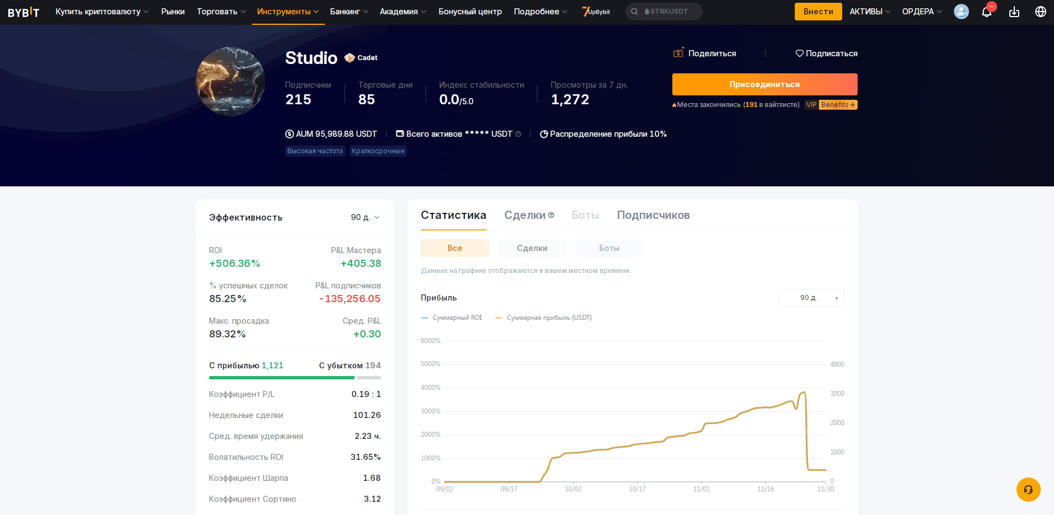This screenshot has height=515, width=1054.
Task: Open the support headset chat button
Action: coord(1028,490)
